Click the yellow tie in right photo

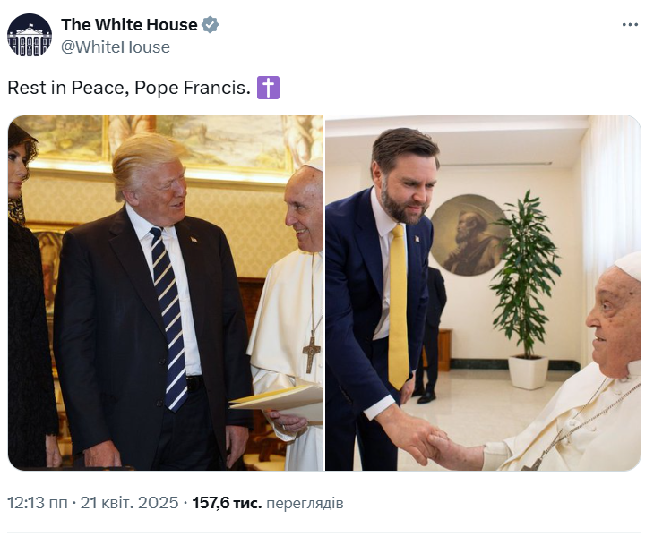point(398,304)
